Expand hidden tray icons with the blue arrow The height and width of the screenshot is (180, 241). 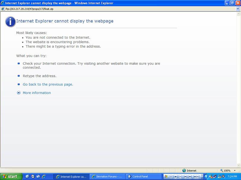pyautogui.click(x=206, y=177)
